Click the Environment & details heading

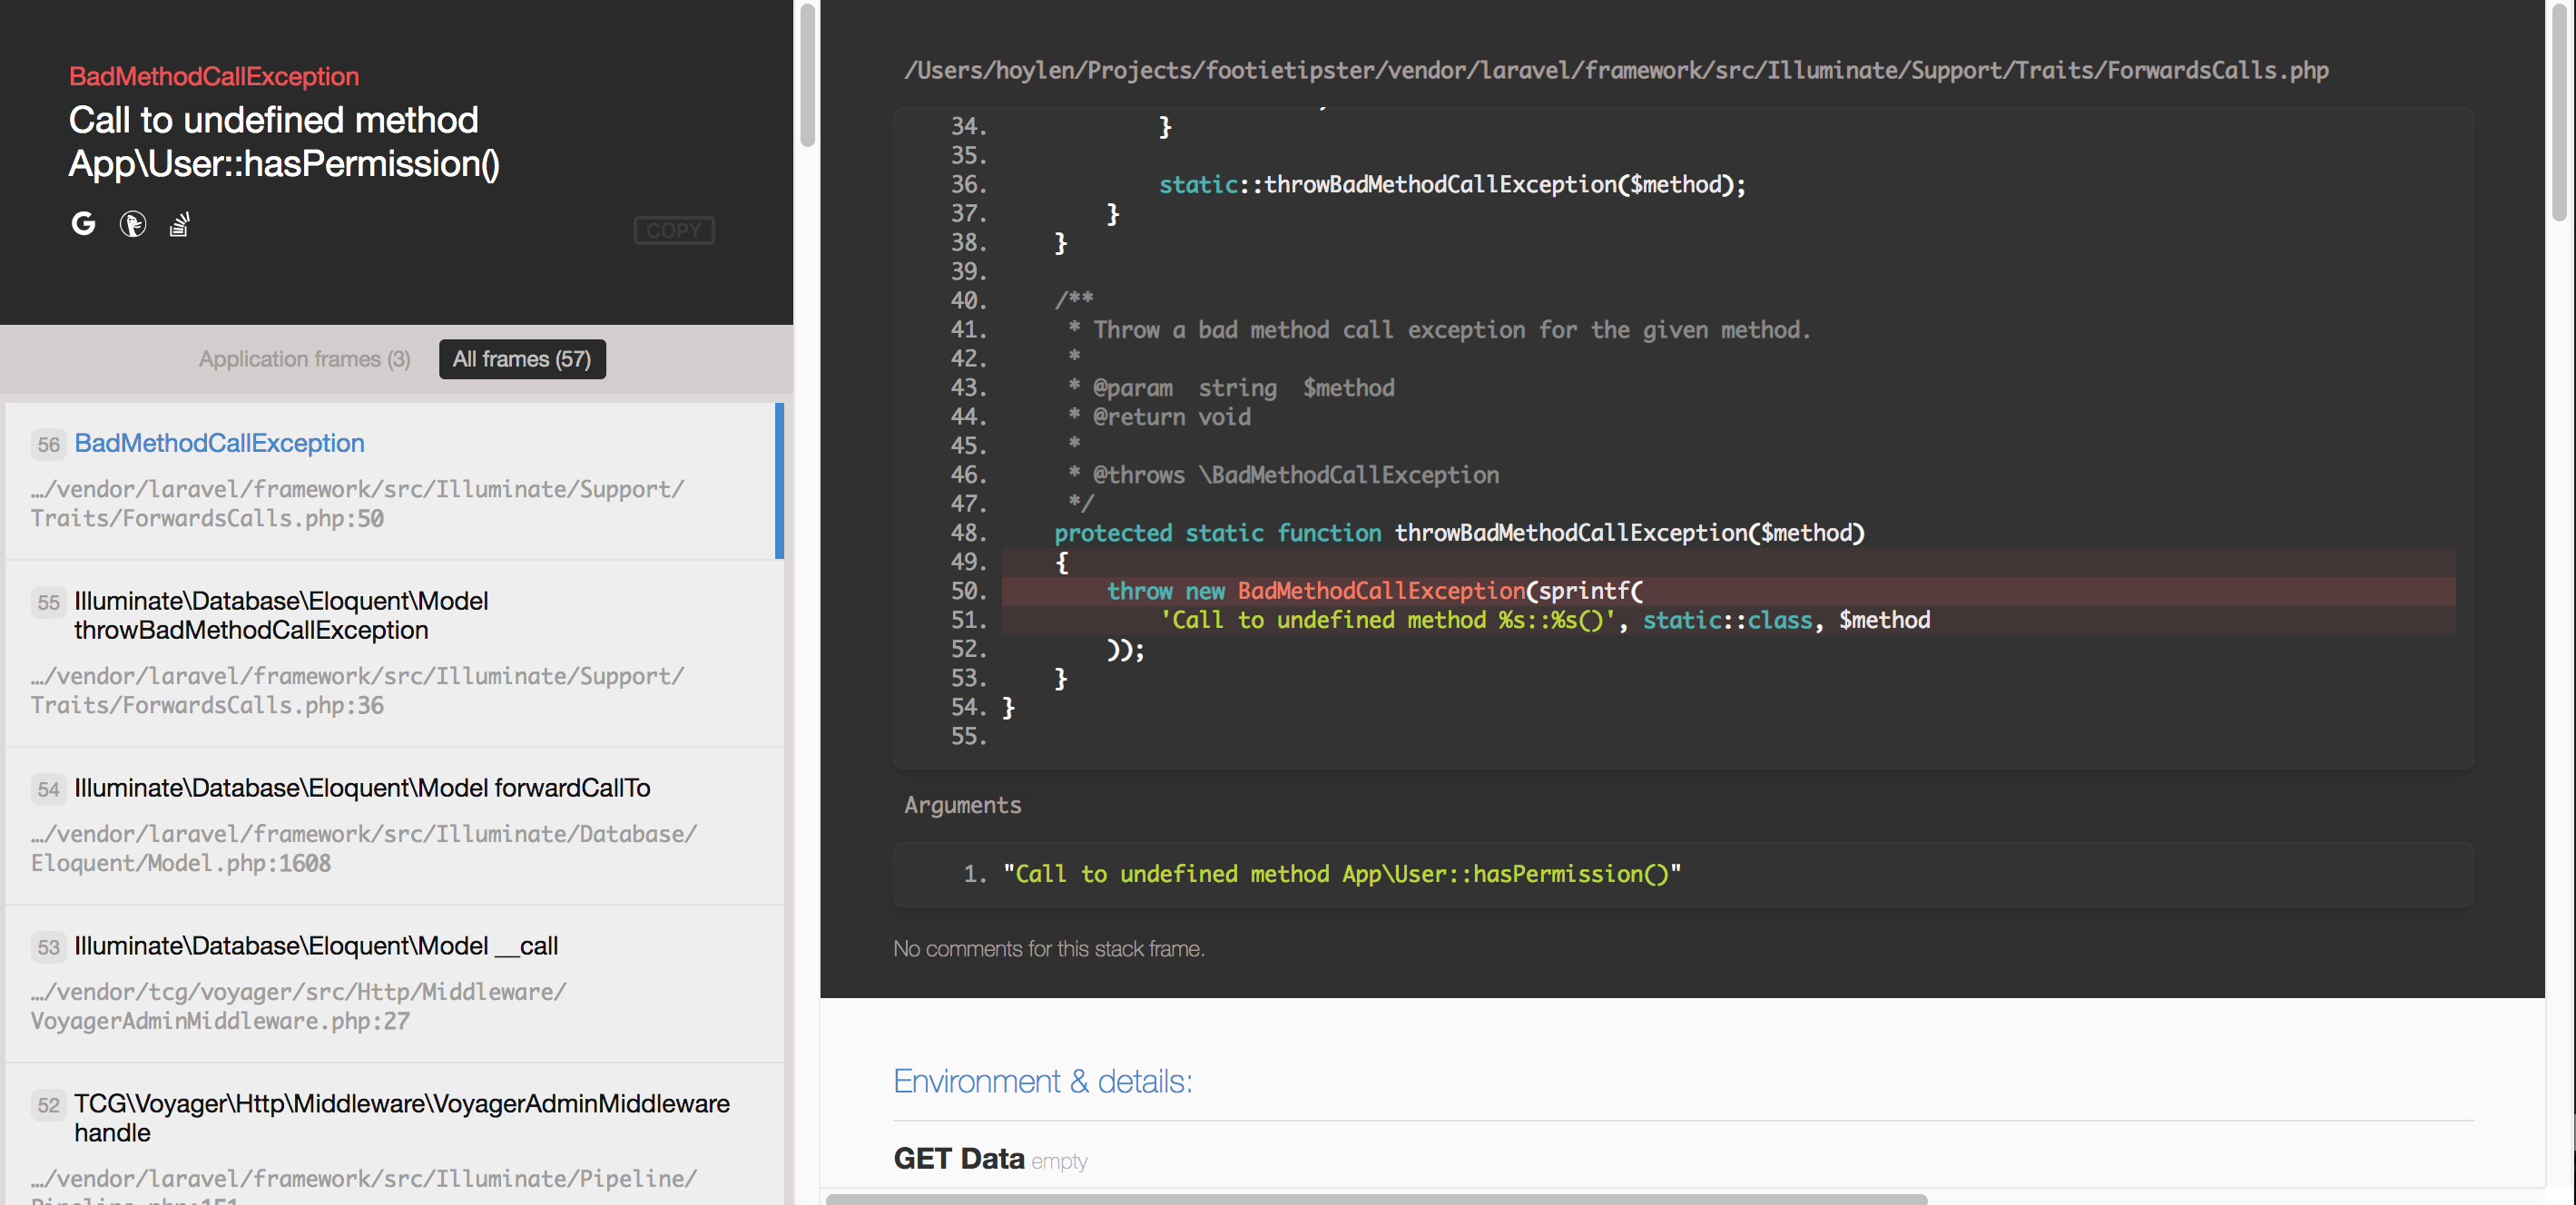[1042, 1081]
